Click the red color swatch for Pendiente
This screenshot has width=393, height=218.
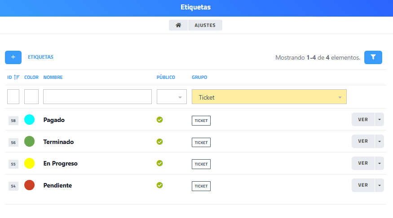29,185
